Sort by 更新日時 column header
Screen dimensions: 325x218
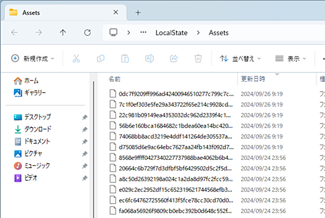[253, 79]
